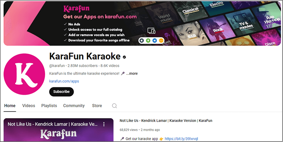
Task: Click 'Add or remove vocals as you wish'
Action: (x=96, y=35)
